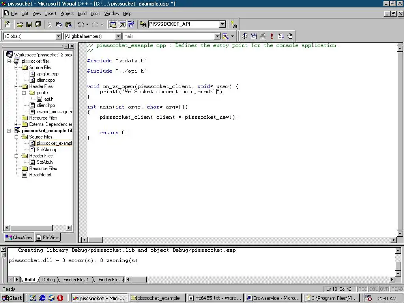Open the Window List toolbar icon
The height and width of the screenshot is (303, 404).
131,24
